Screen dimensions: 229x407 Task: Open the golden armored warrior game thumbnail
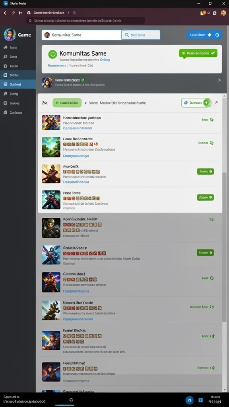pyautogui.click(x=51, y=122)
